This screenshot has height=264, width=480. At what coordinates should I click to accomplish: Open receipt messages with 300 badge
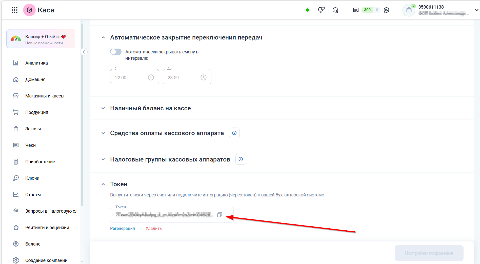(x=356, y=10)
